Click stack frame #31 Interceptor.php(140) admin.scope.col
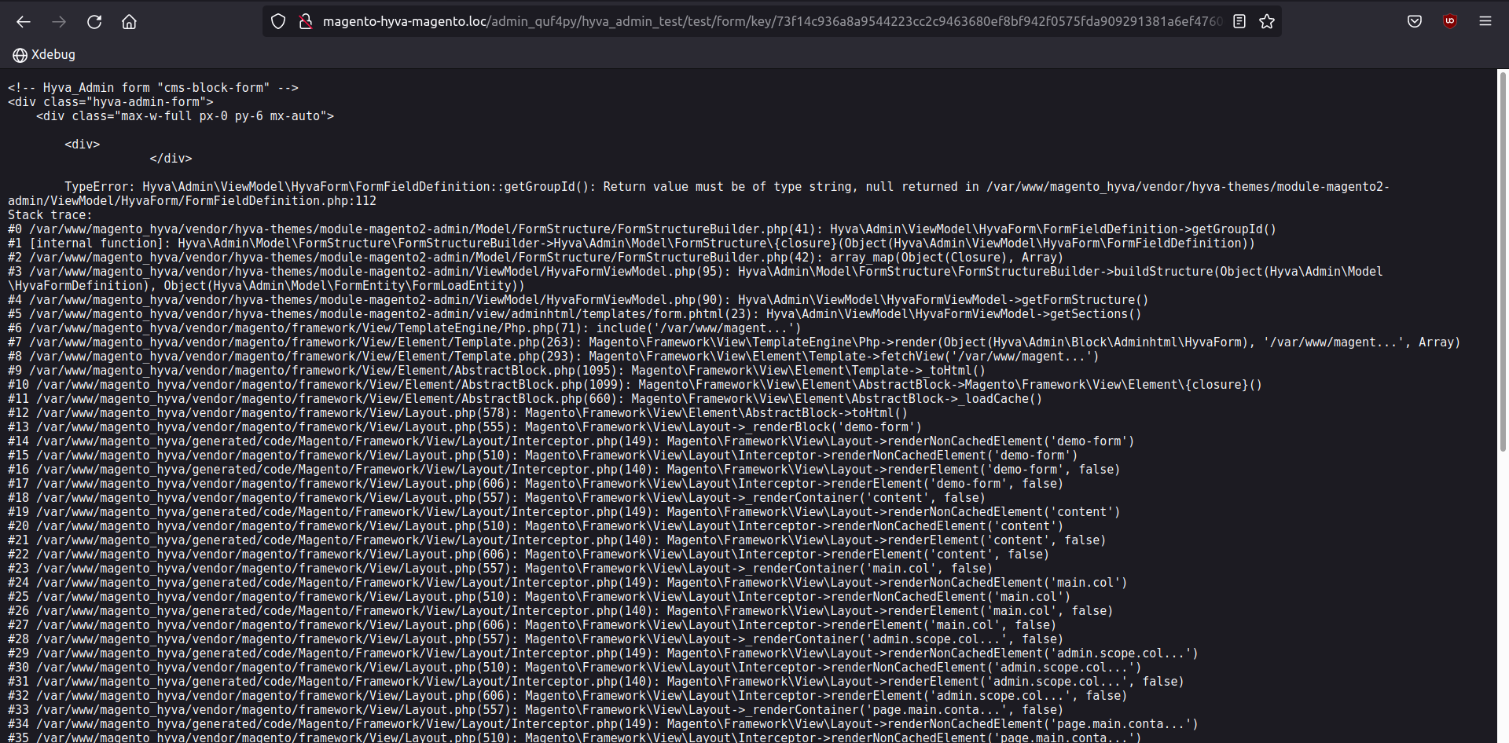Viewport: 1509px width, 743px height. pyautogui.click(x=596, y=682)
